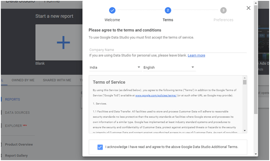Close the terms dialog with the X
The image size is (270, 161).
pyautogui.click(x=249, y=8)
